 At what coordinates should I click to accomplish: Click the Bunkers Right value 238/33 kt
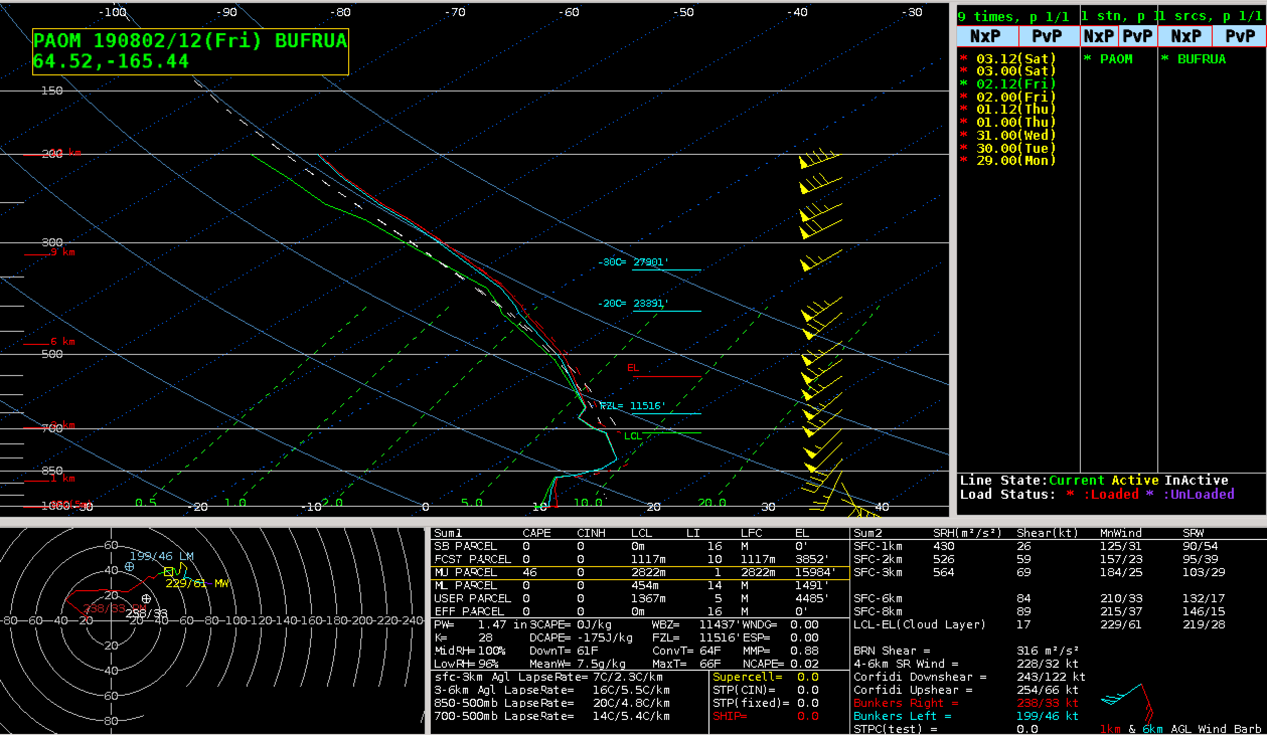click(1047, 703)
